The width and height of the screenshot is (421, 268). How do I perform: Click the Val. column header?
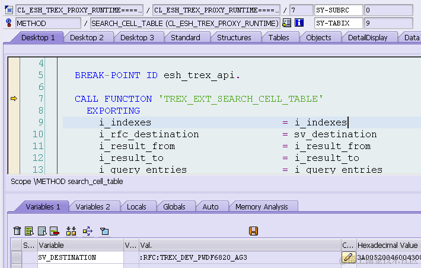click(240, 245)
